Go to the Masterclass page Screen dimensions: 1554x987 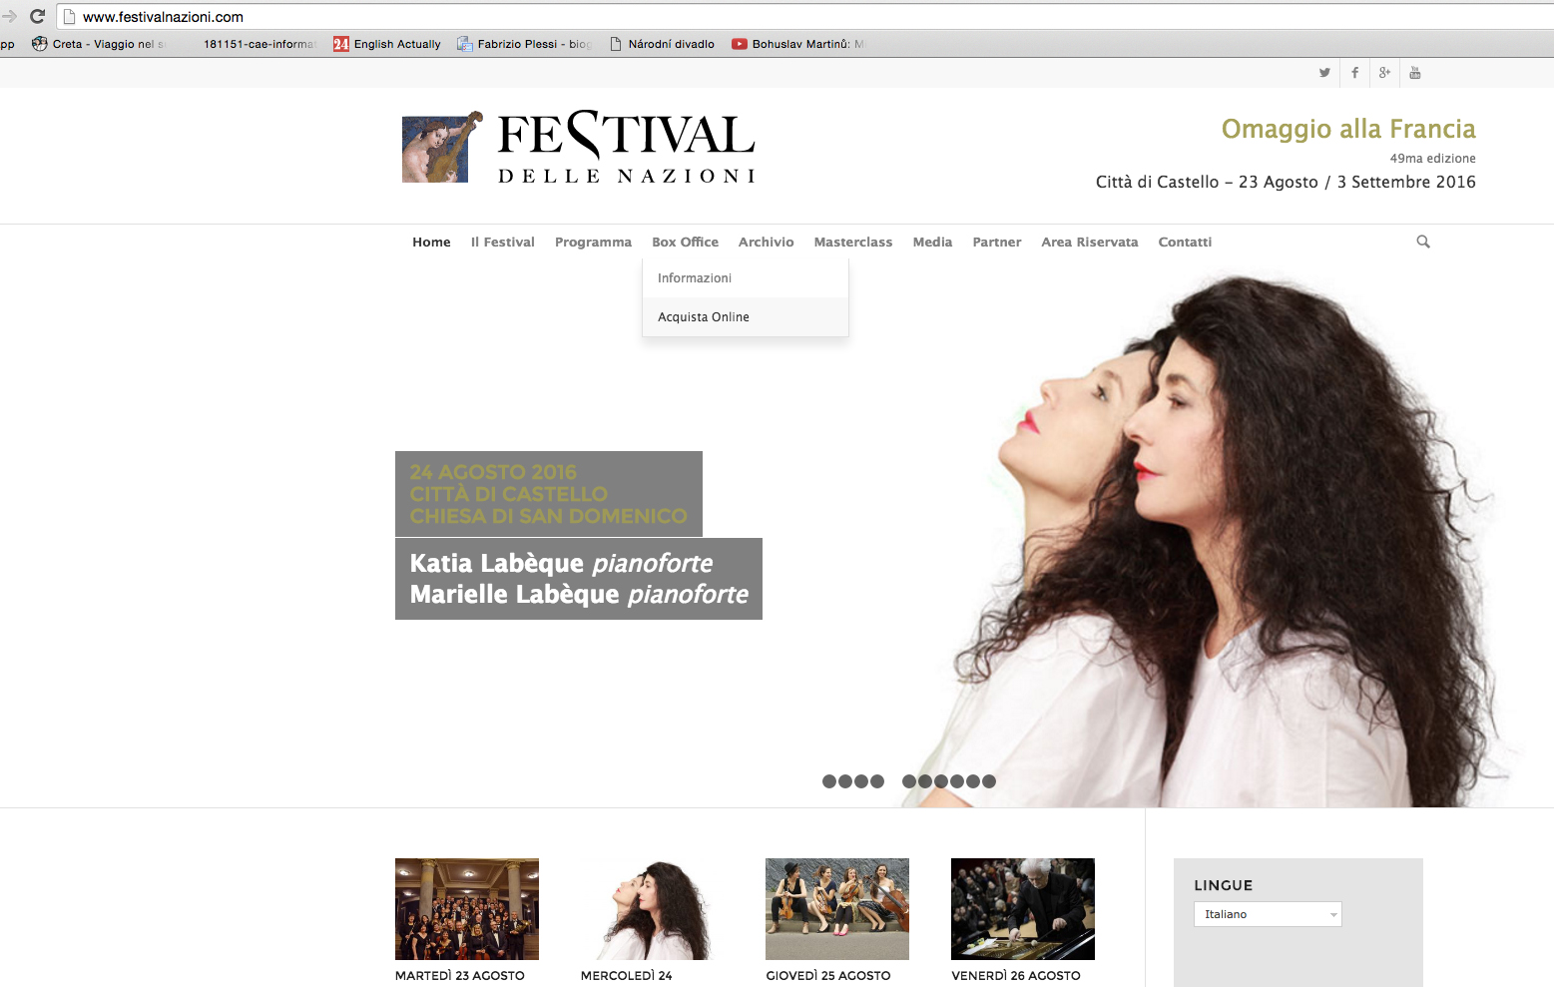852,242
